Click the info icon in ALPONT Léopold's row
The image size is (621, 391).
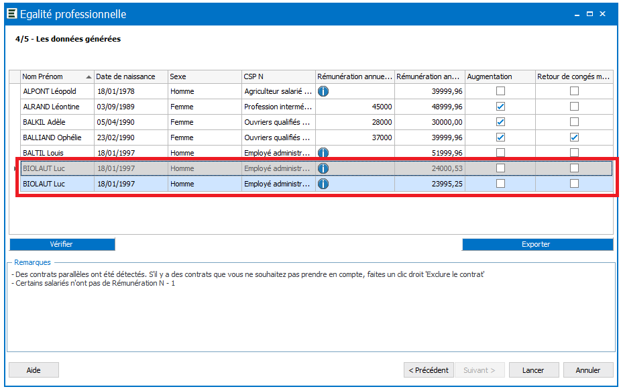[x=323, y=91]
